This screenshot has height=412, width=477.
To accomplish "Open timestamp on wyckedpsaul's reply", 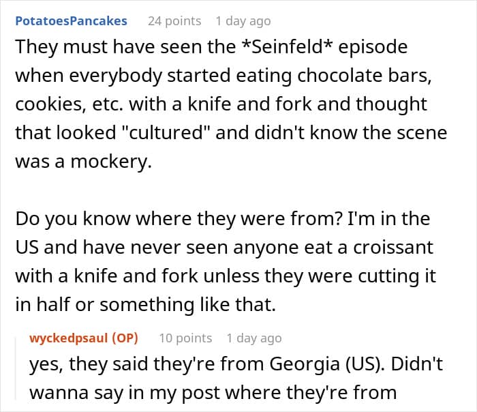I will tap(253, 338).
